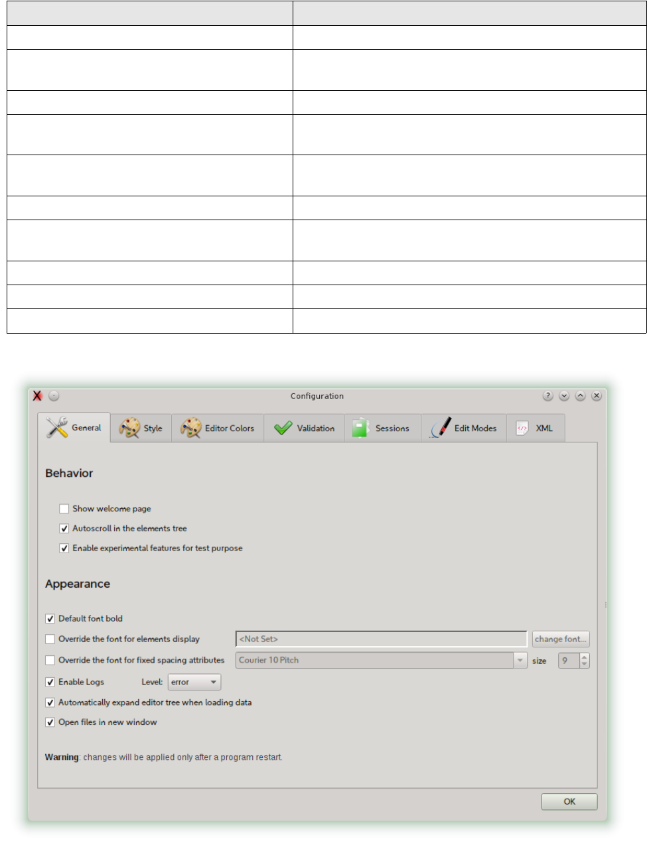Minimize the Configuration window

(564, 396)
